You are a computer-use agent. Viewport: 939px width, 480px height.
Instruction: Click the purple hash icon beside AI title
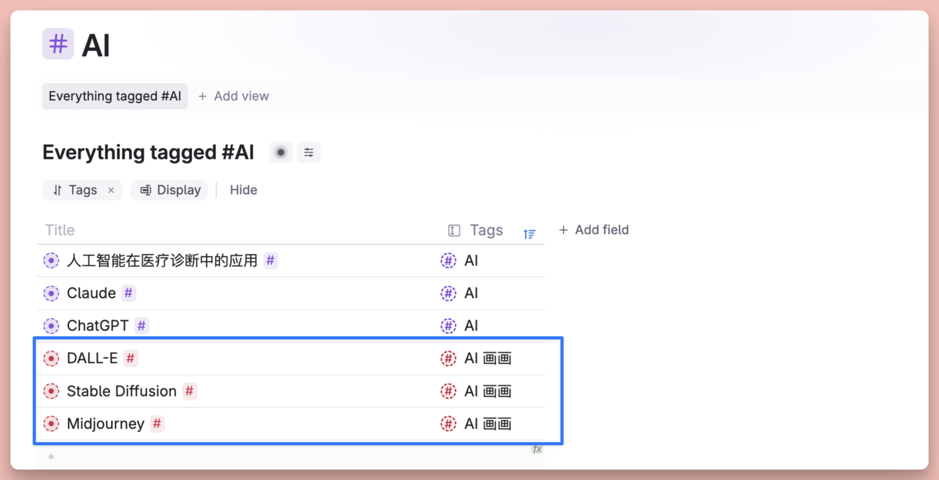click(58, 44)
